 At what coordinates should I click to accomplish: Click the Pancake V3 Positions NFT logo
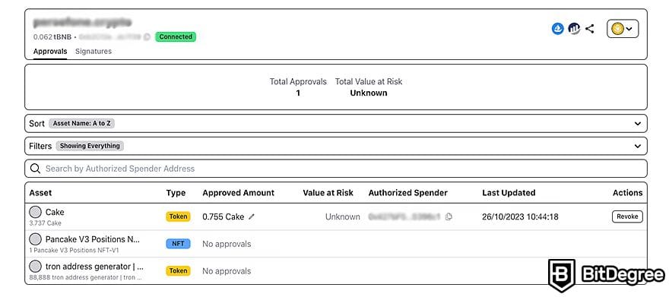tap(36, 239)
